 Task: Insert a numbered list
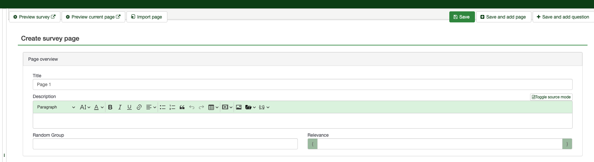172,107
